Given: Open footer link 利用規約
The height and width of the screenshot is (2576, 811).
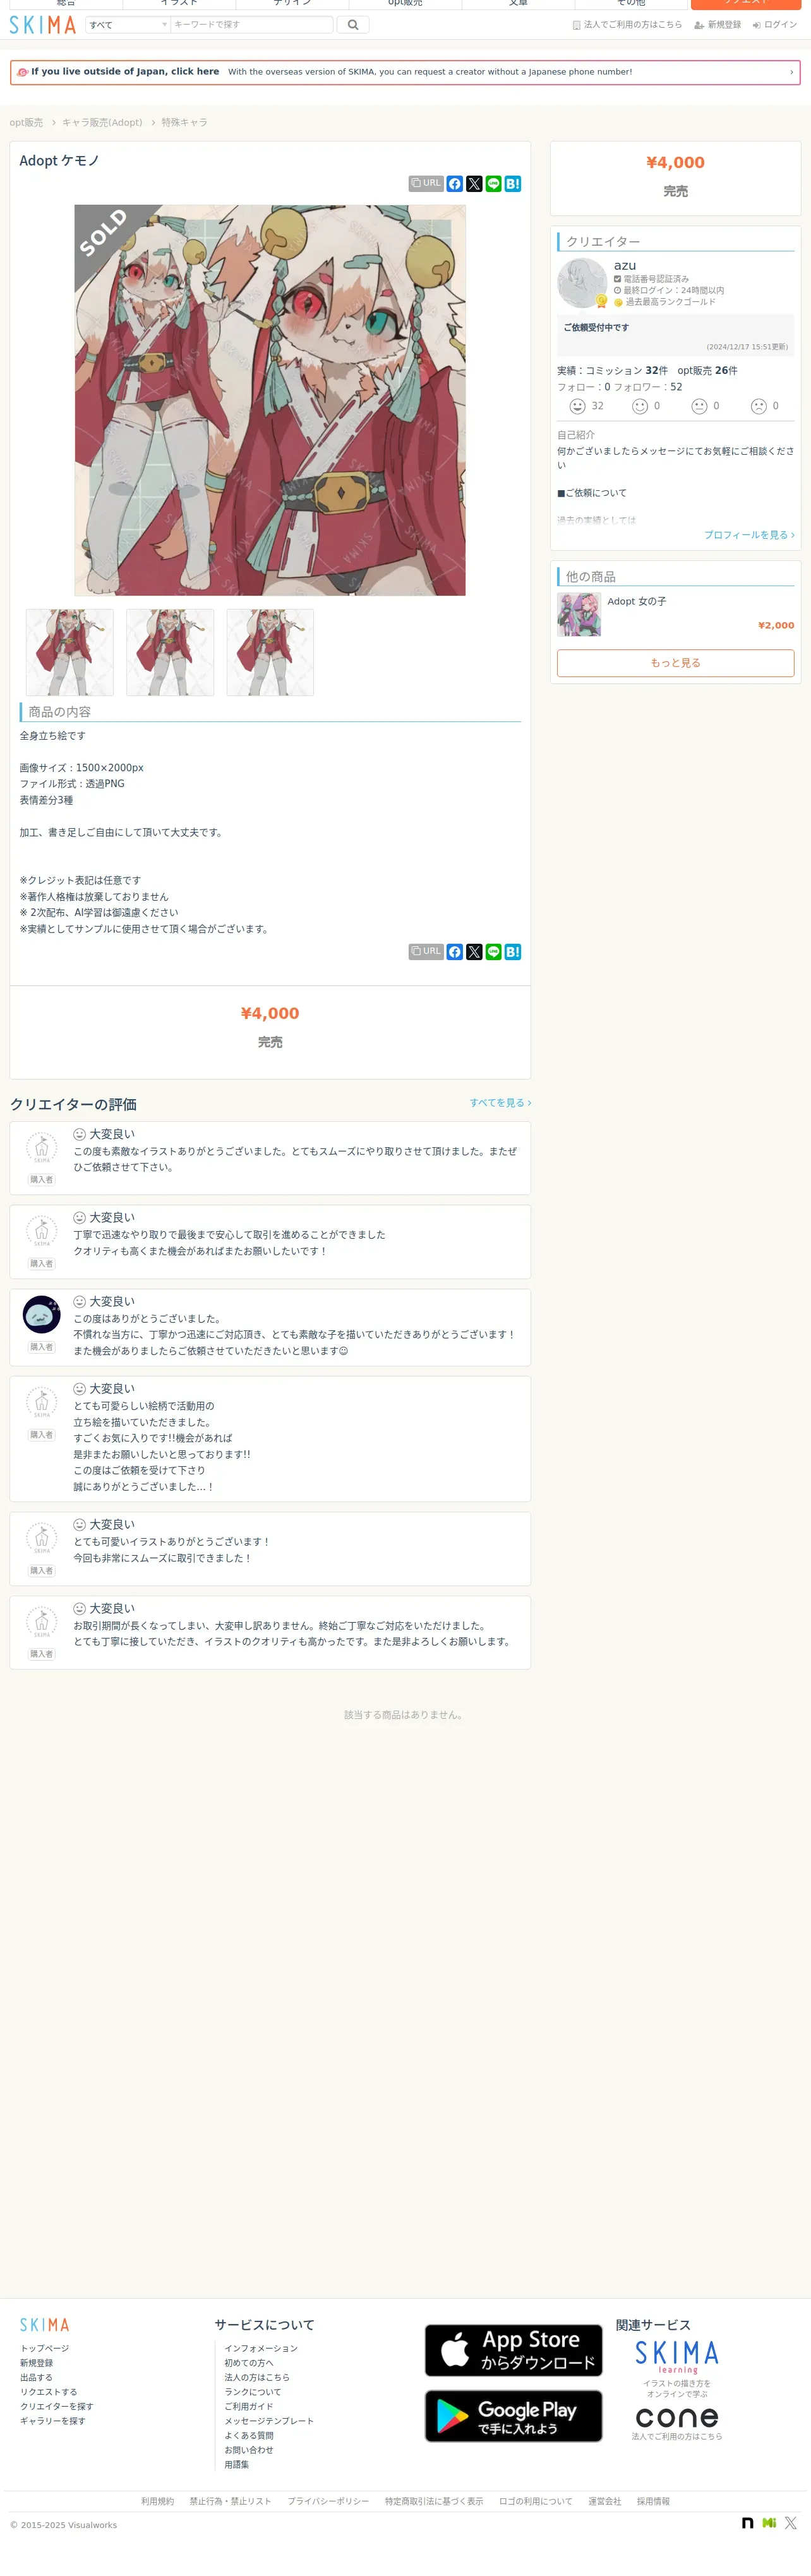Looking at the screenshot, I should tap(157, 2502).
